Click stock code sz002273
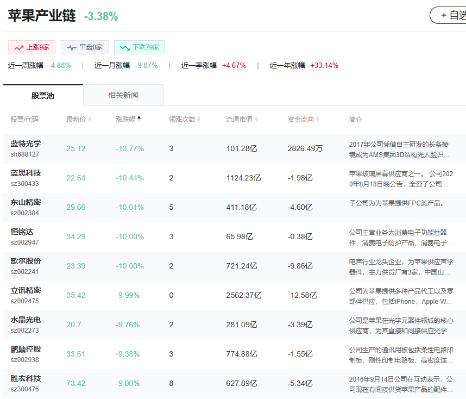The image size is (466, 399). (24, 331)
